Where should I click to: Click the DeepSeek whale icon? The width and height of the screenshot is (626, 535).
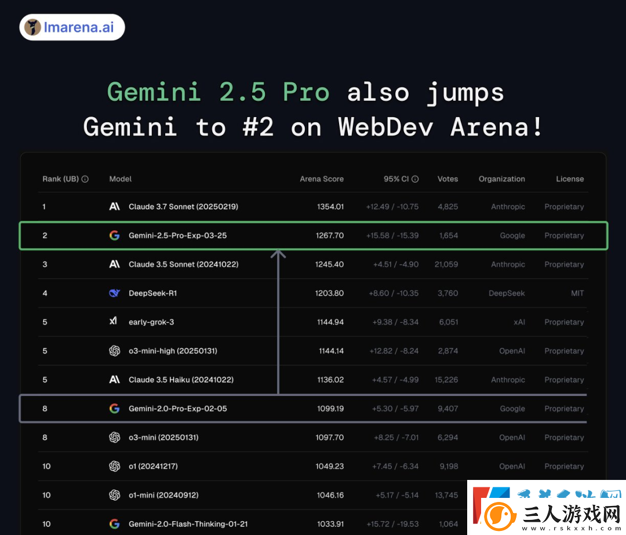pos(115,293)
